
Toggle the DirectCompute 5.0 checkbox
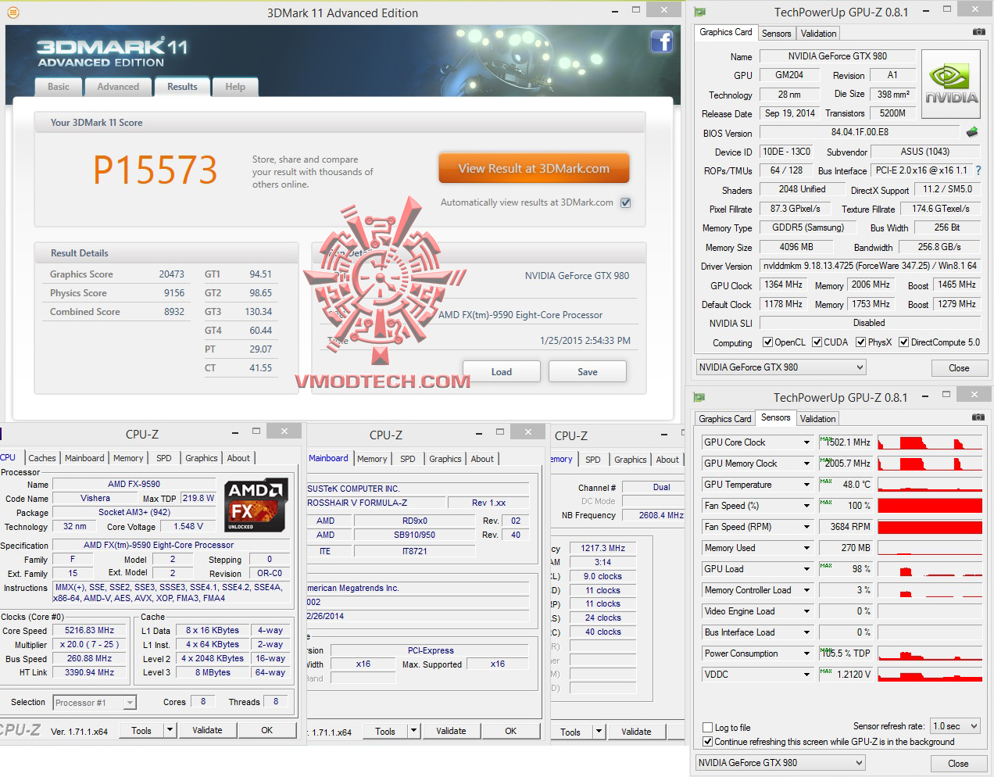tap(903, 342)
